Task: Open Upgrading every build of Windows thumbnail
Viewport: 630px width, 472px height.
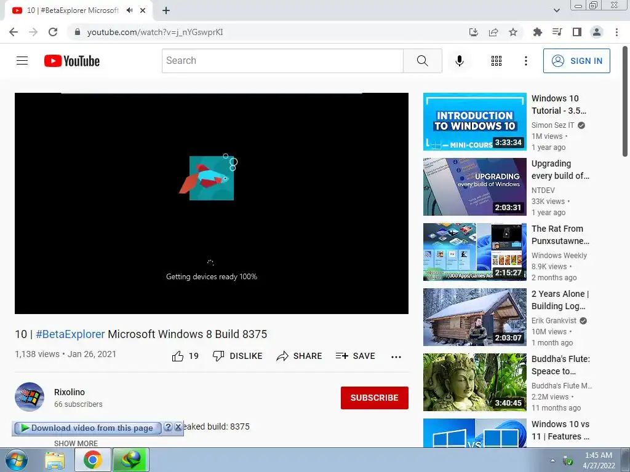Action: [474, 187]
